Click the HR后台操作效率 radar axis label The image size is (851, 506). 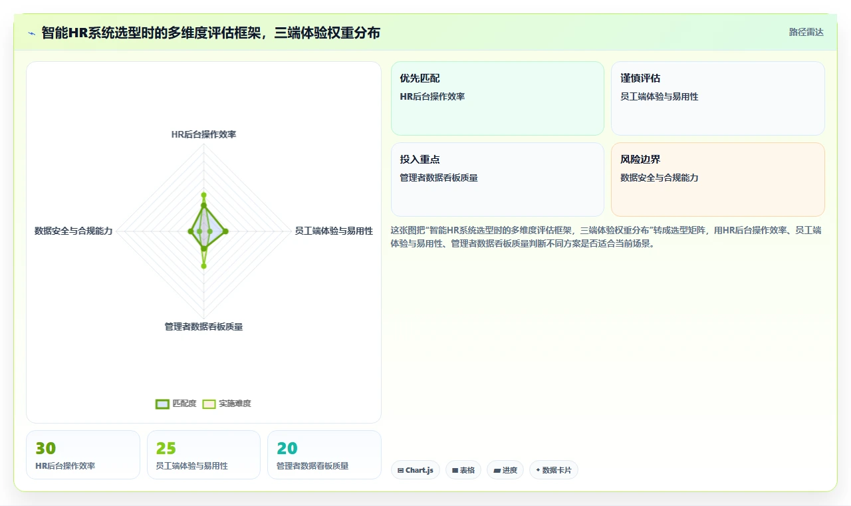pos(203,134)
